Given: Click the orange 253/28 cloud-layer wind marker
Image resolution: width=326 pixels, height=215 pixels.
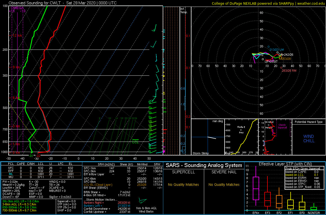Looking at the screenshot, I should tap(280, 58).
